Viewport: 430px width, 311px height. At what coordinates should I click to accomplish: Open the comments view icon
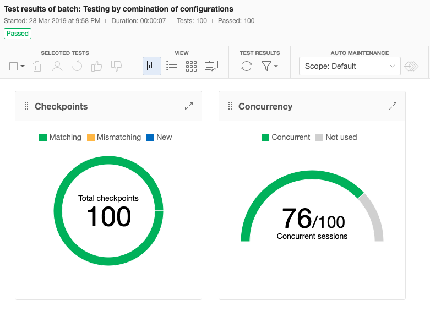(211, 66)
